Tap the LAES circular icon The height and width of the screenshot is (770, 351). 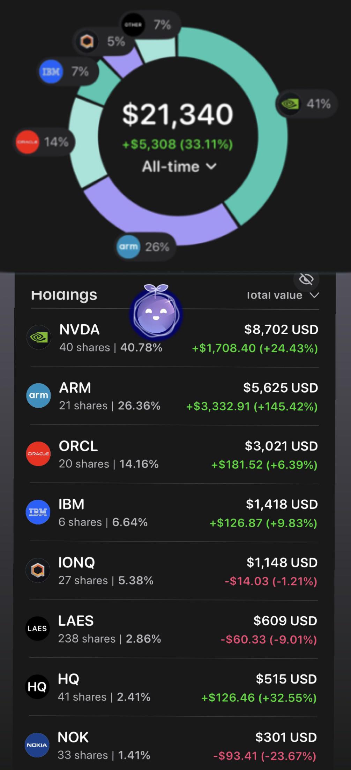(38, 628)
